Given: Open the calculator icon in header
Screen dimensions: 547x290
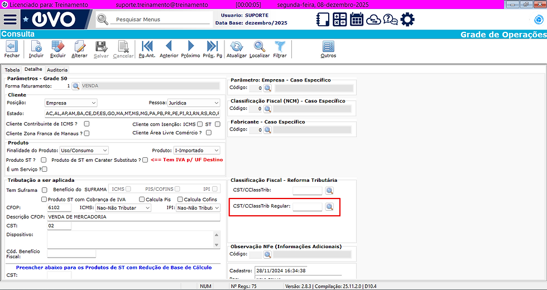Looking at the screenshot, I should pos(340,19).
